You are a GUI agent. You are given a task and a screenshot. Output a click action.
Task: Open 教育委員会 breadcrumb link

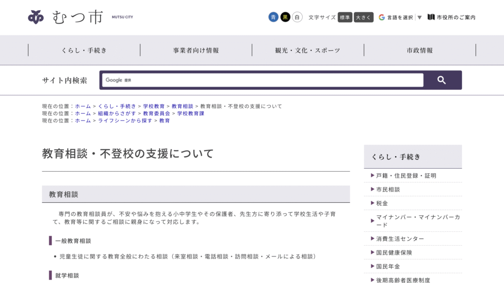[x=157, y=114]
